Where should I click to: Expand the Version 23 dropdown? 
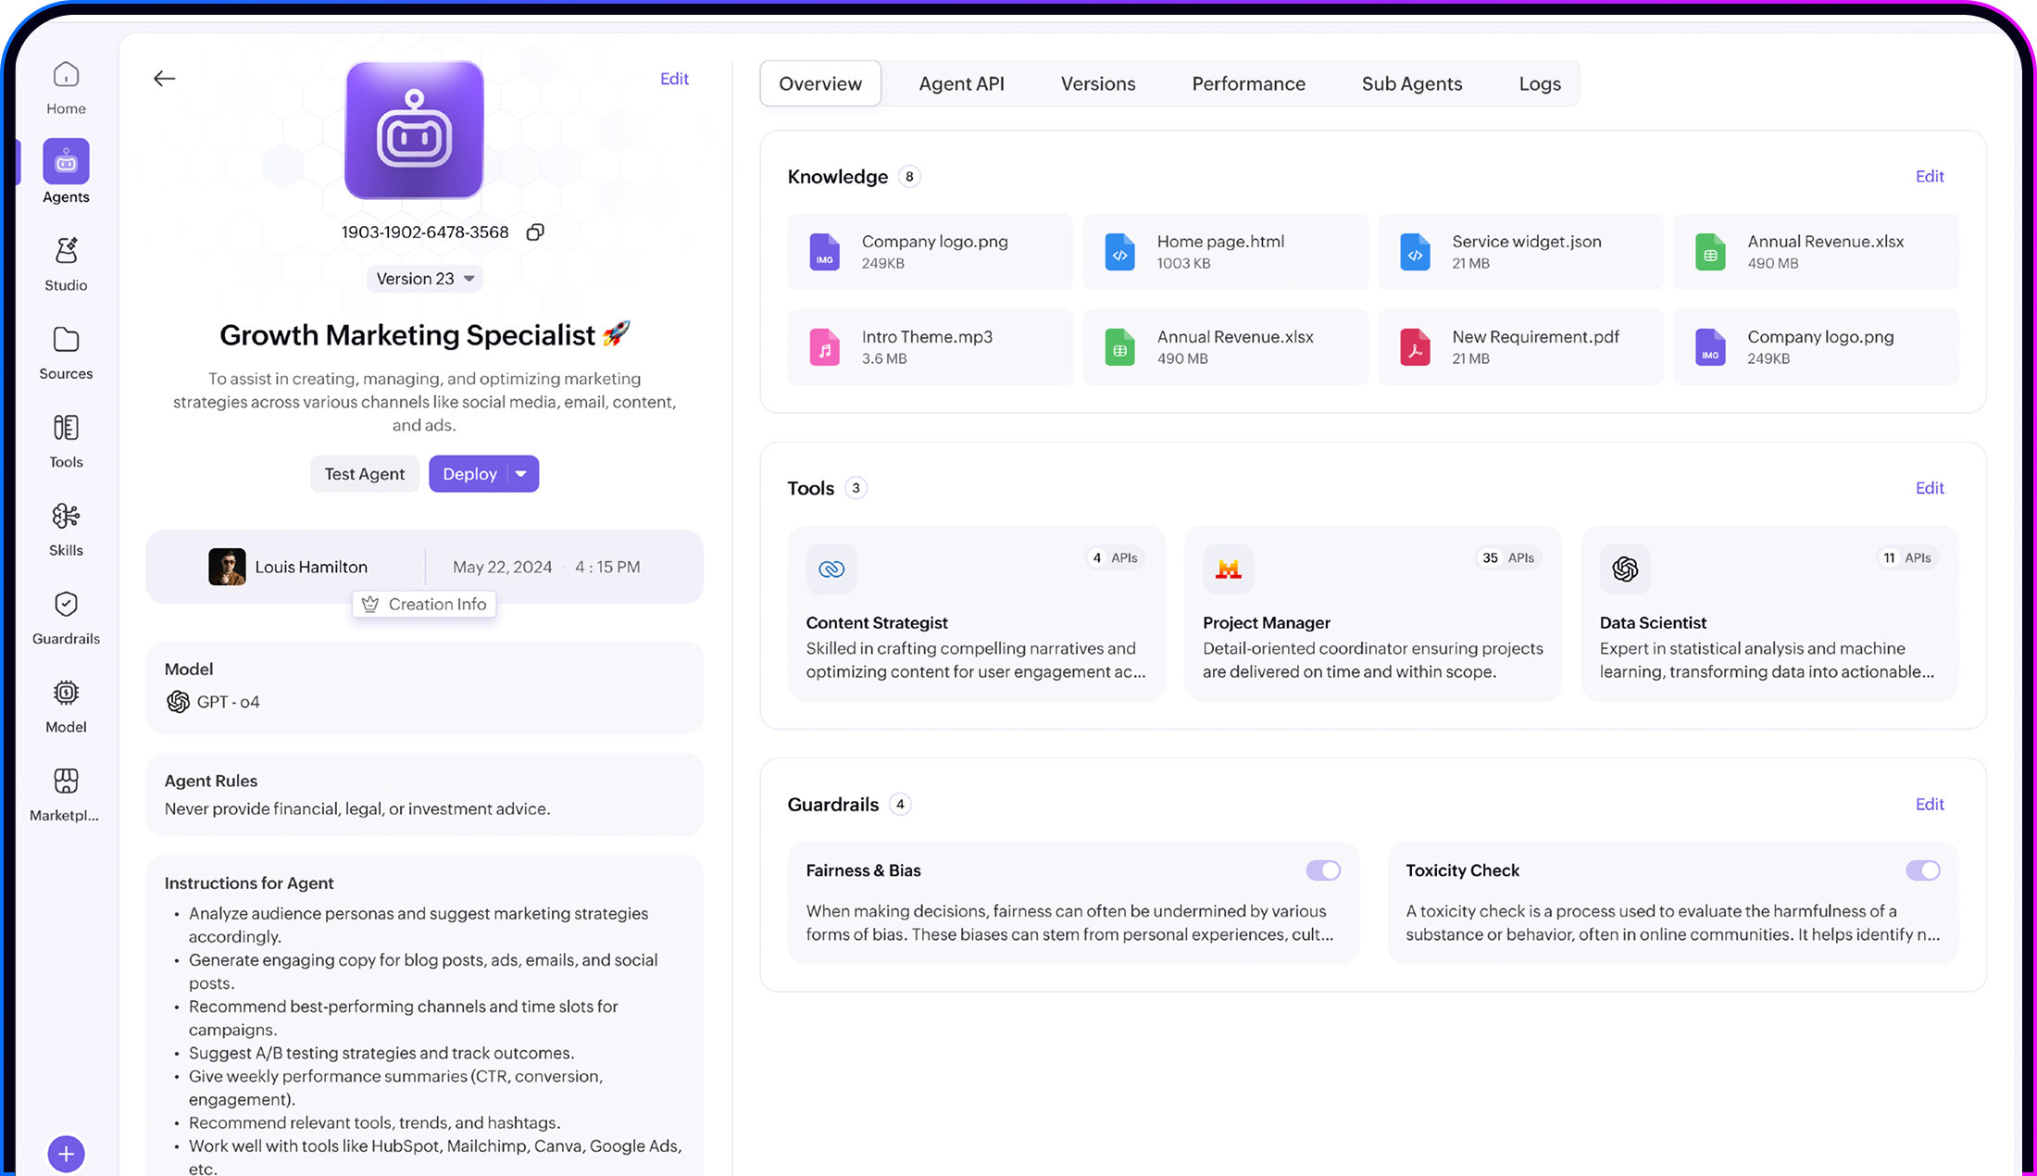[425, 279]
